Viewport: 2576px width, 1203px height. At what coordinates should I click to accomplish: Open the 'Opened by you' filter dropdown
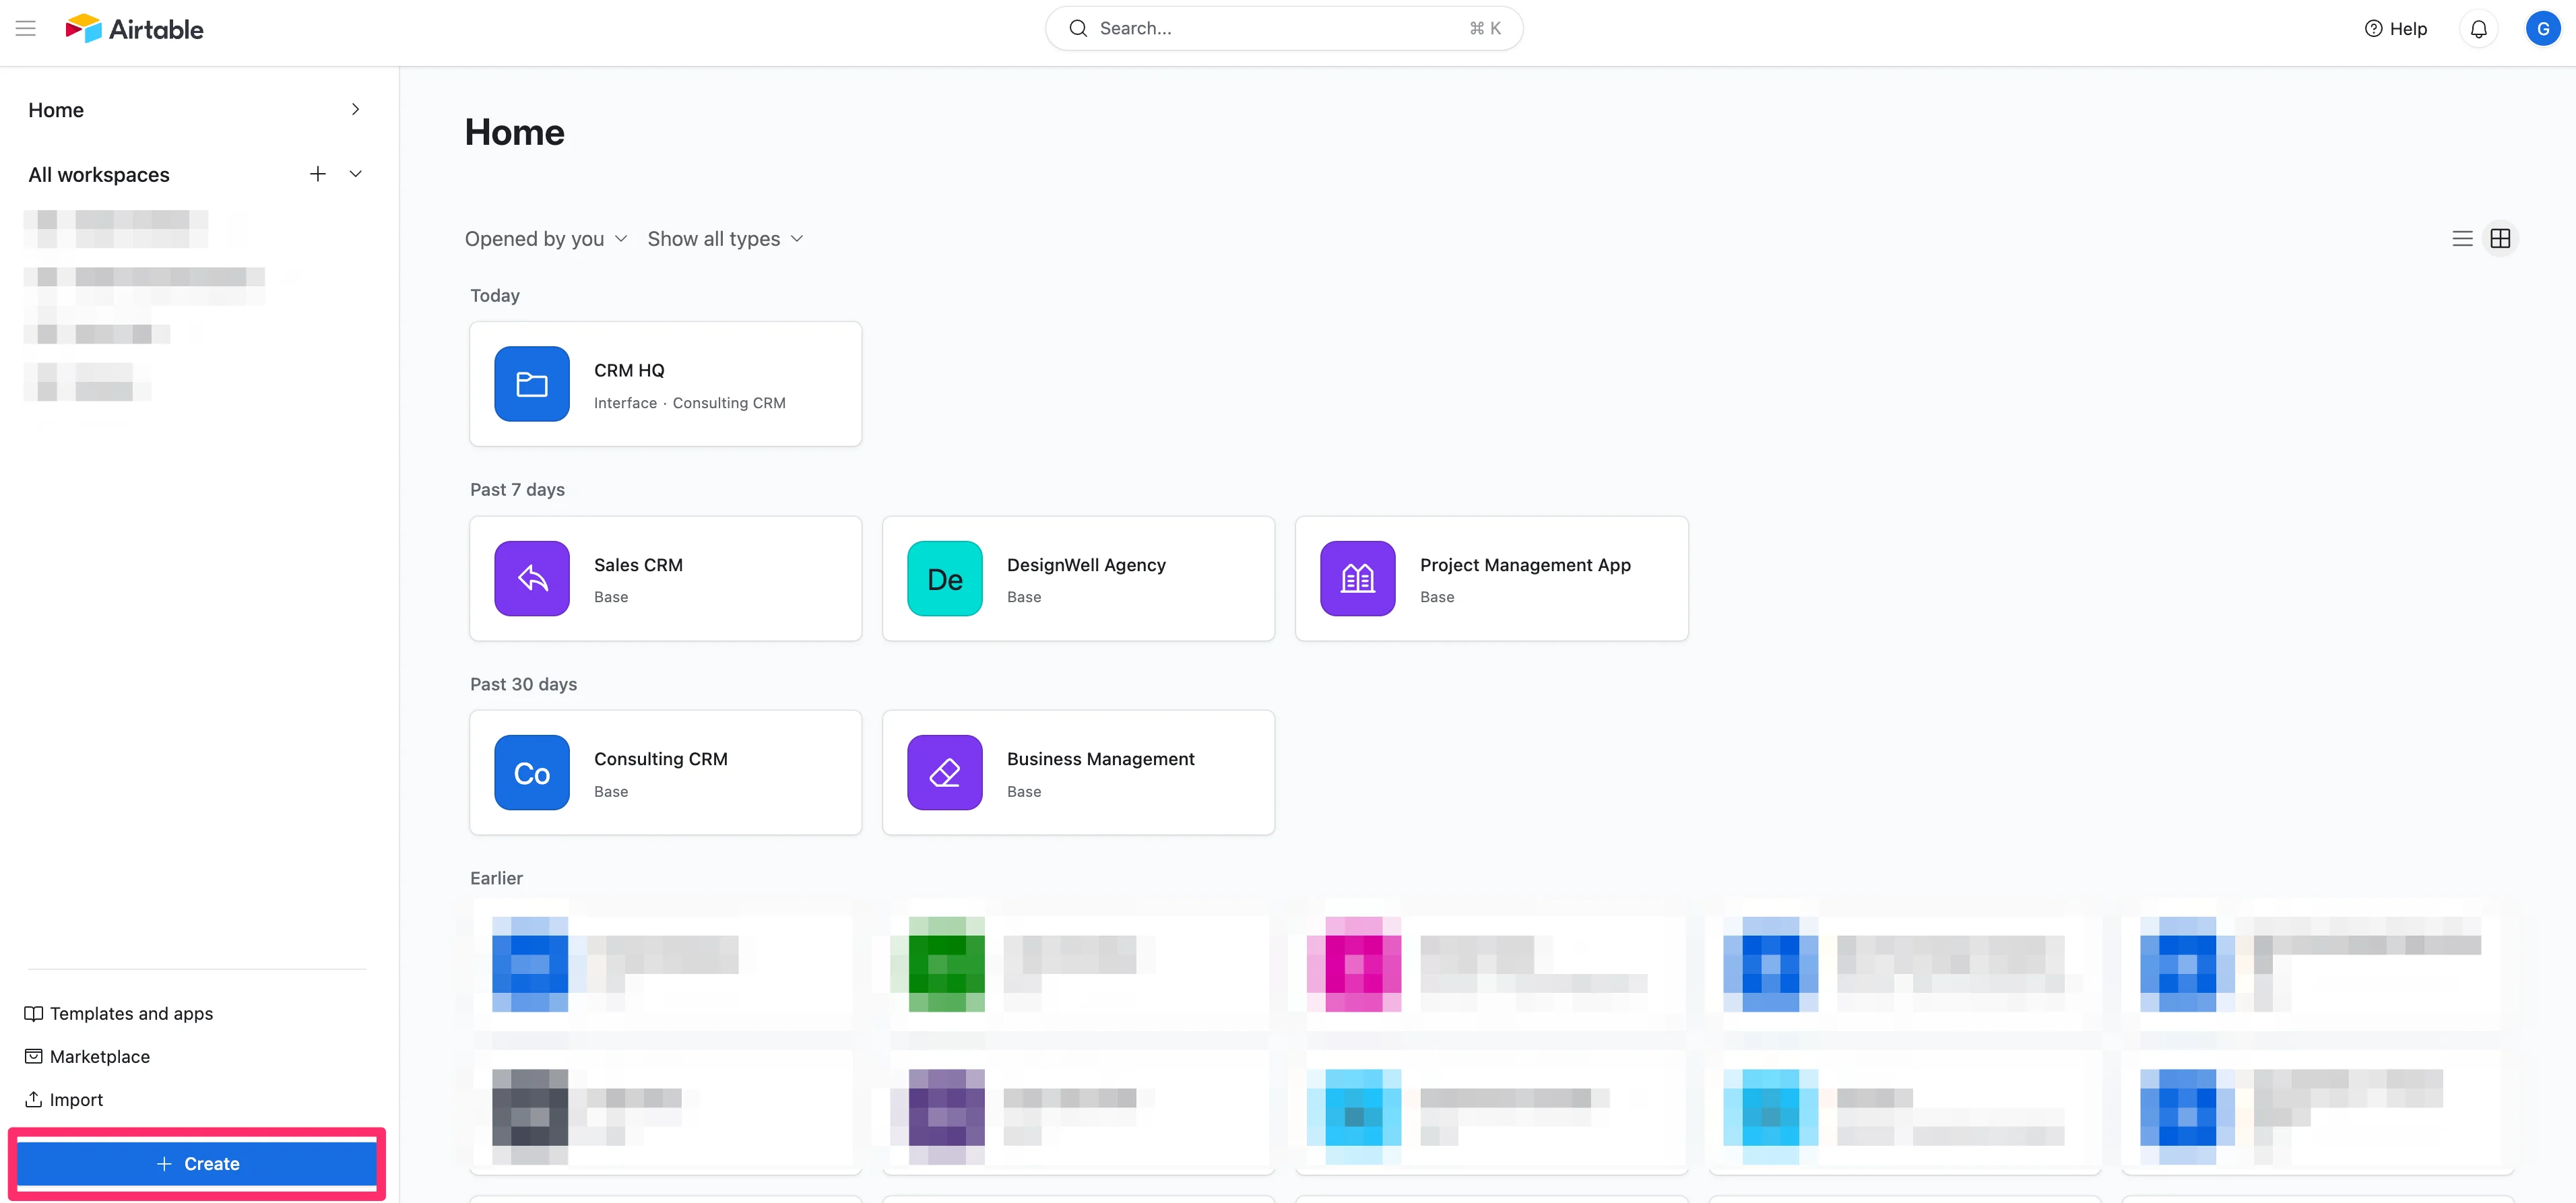[x=546, y=239]
